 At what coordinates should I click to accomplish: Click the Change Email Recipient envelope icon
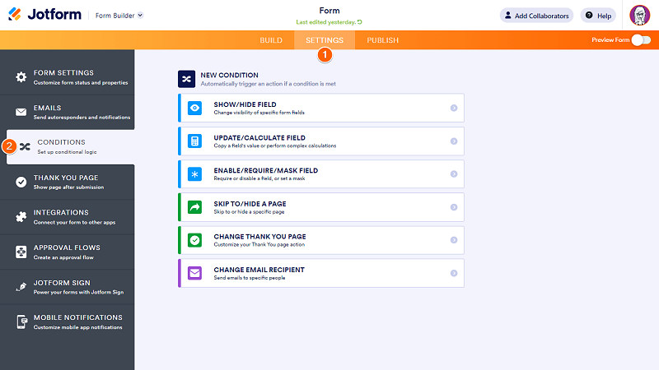click(x=194, y=273)
